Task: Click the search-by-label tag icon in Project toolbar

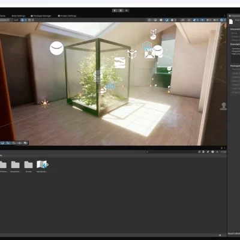Action: pos(208,152)
